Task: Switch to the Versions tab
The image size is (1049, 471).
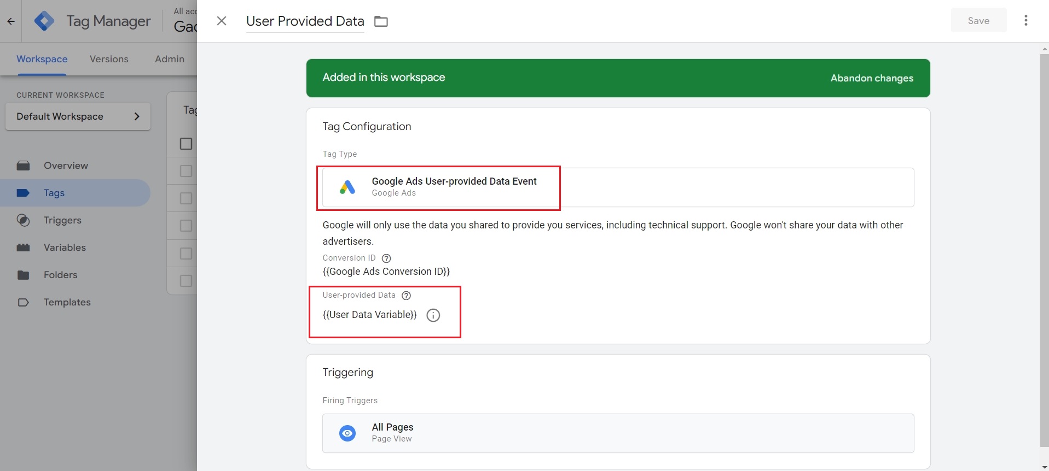Action: point(109,59)
